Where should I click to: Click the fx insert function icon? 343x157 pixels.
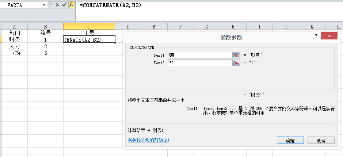[x=71, y=5]
